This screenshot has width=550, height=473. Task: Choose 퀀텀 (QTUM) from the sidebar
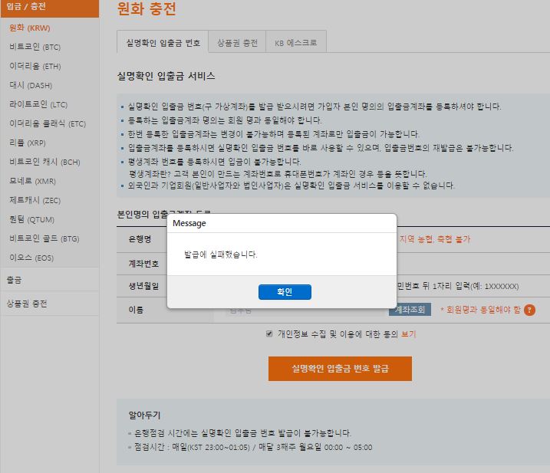(31, 219)
